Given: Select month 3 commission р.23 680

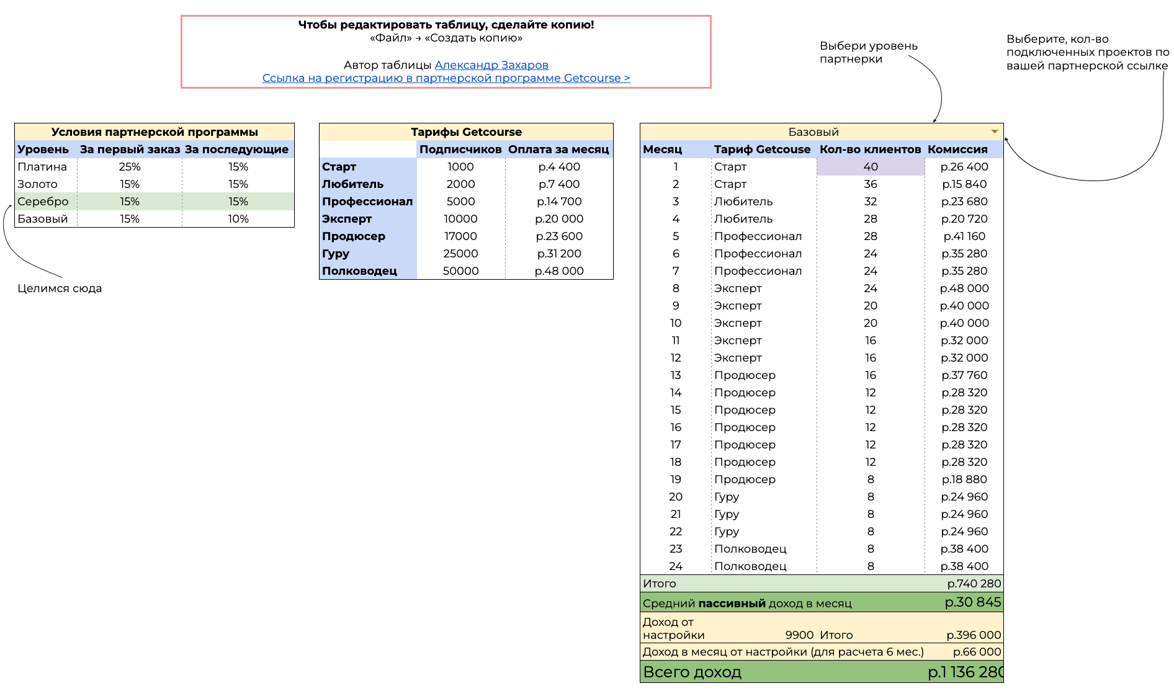Looking at the screenshot, I should 964,202.
